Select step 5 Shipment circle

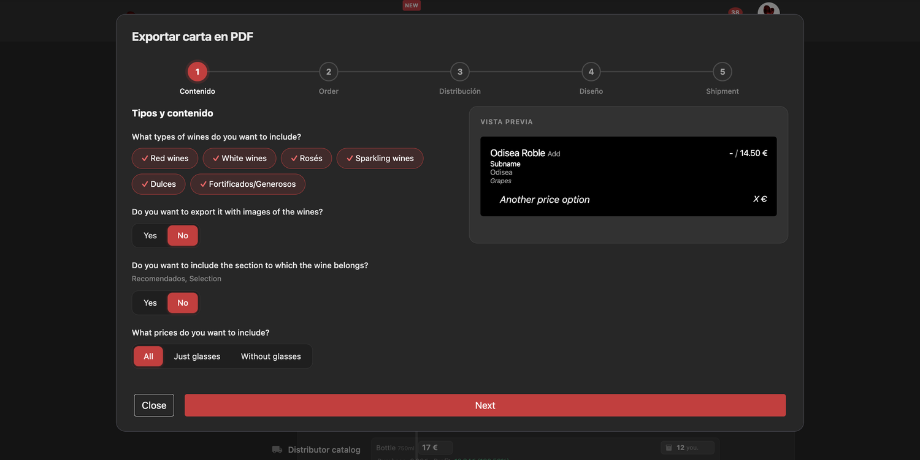pyautogui.click(x=723, y=72)
